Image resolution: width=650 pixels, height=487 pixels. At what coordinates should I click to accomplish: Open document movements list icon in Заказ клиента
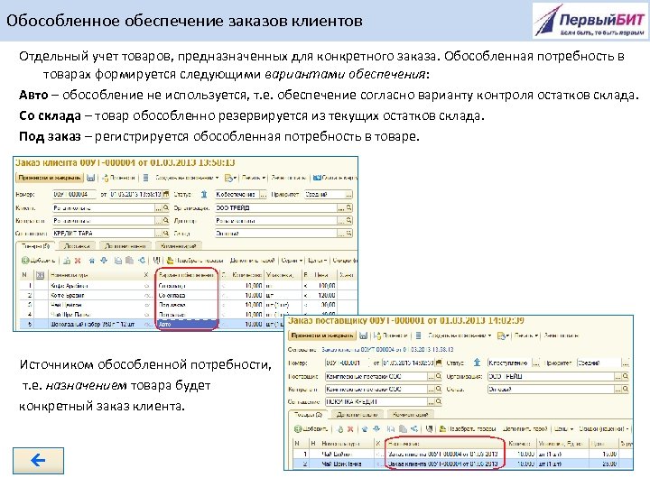pos(146,178)
